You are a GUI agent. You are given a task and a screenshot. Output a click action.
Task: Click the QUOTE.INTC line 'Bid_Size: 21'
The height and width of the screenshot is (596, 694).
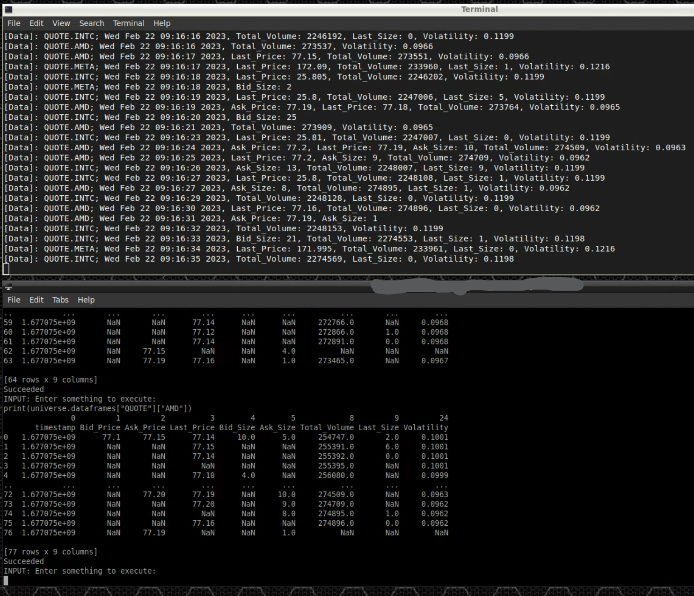point(294,239)
